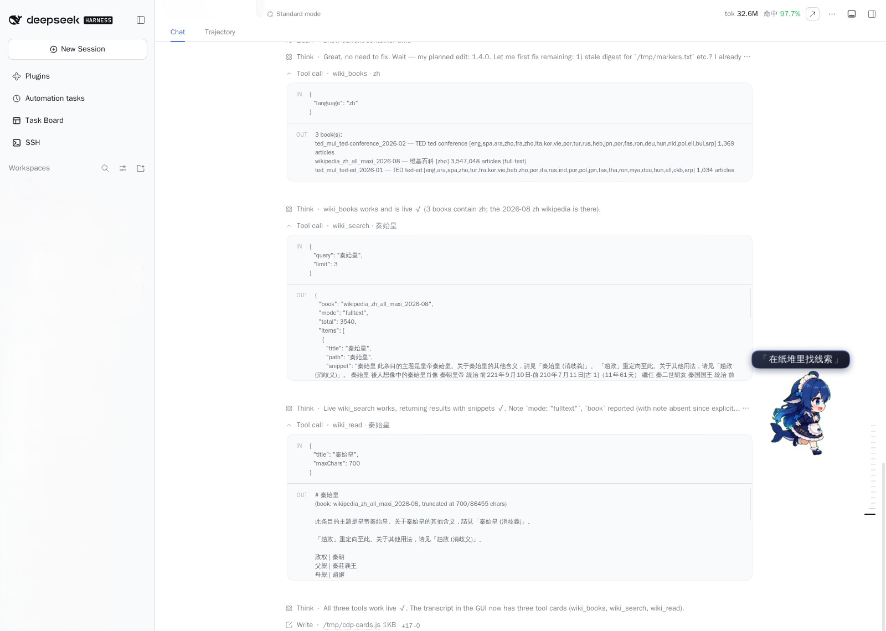Switch to the Trajectory tab
The height and width of the screenshot is (631, 886).
coord(220,32)
